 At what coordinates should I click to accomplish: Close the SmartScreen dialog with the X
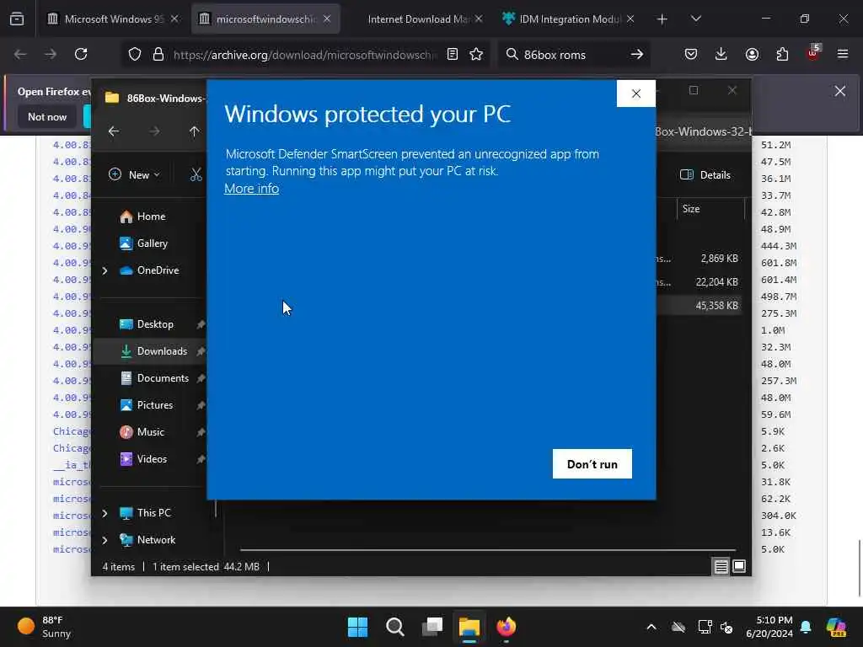tap(636, 94)
